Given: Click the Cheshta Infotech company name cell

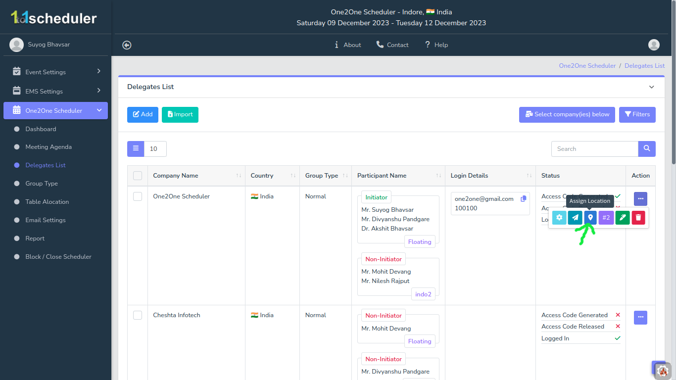Looking at the screenshot, I should coord(177,315).
